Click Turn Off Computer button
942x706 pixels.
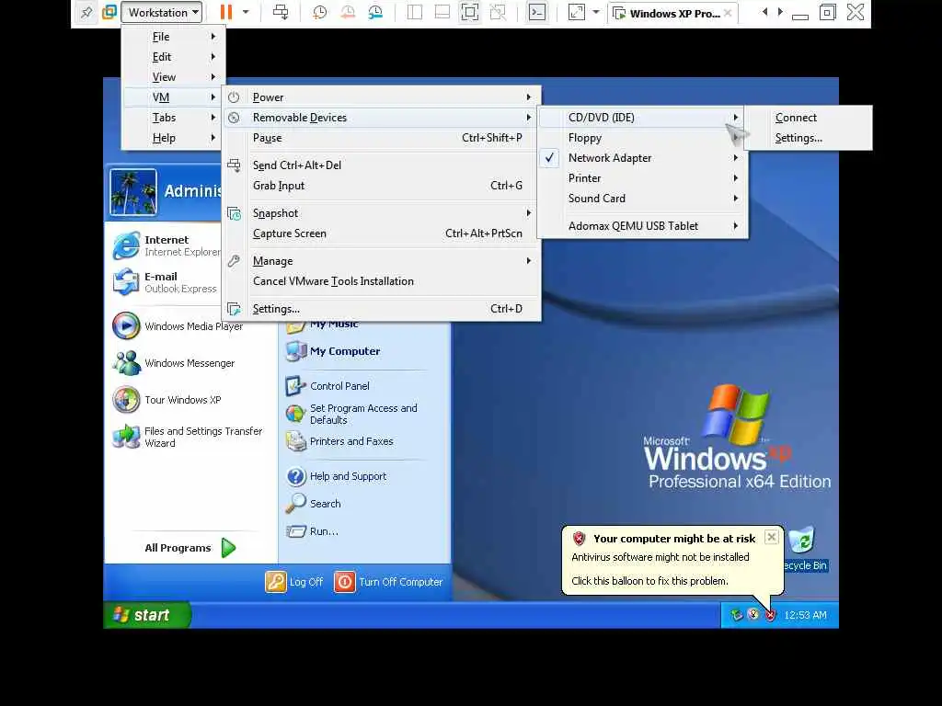(x=389, y=582)
